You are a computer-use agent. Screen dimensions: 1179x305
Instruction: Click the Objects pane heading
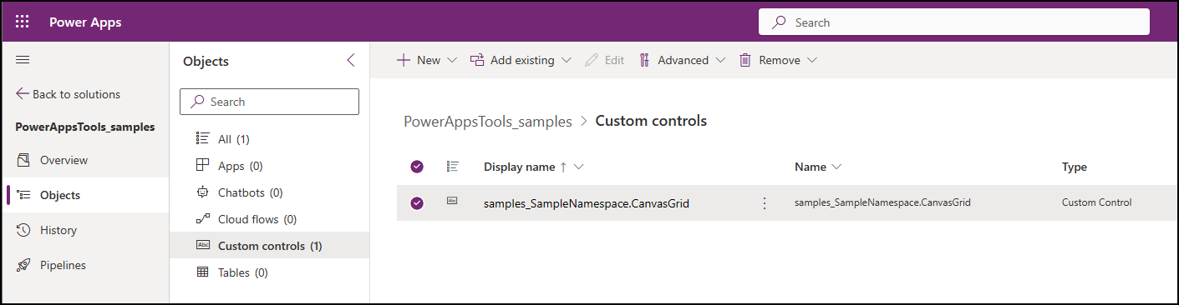pos(206,61)
